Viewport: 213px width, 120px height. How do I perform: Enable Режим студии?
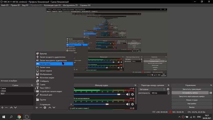tap(192, 100)
